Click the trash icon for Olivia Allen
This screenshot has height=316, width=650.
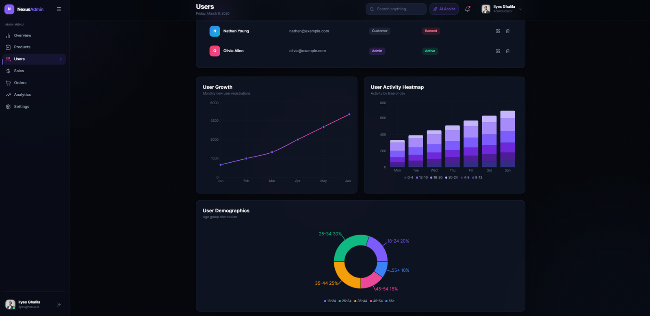click(507, 51)
